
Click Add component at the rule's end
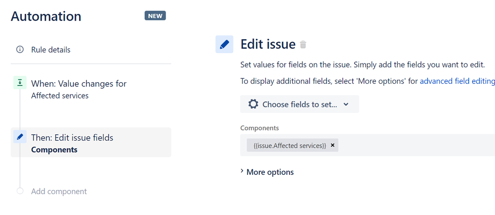(x=59, y=191)
